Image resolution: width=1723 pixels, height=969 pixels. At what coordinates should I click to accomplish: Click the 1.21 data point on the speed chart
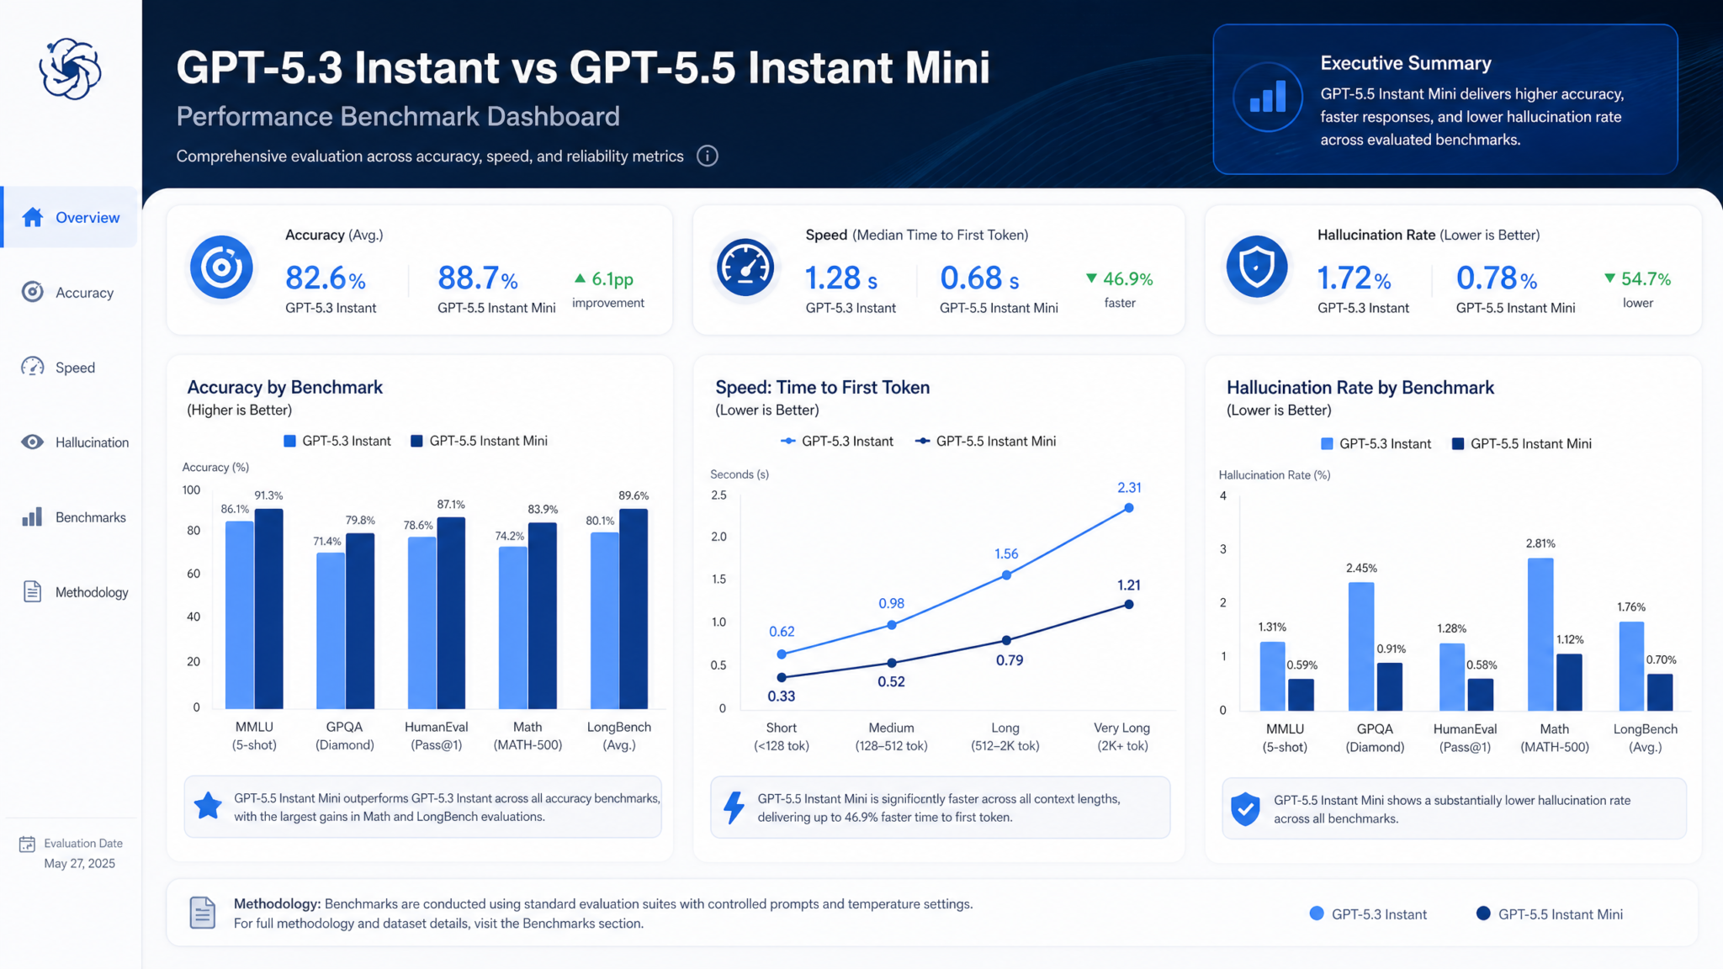1129,604
